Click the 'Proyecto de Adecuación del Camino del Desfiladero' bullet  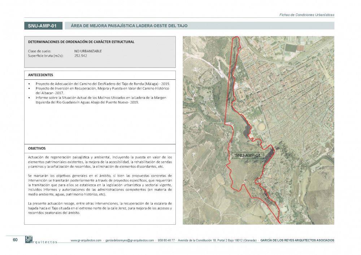(x=103, y=84)
